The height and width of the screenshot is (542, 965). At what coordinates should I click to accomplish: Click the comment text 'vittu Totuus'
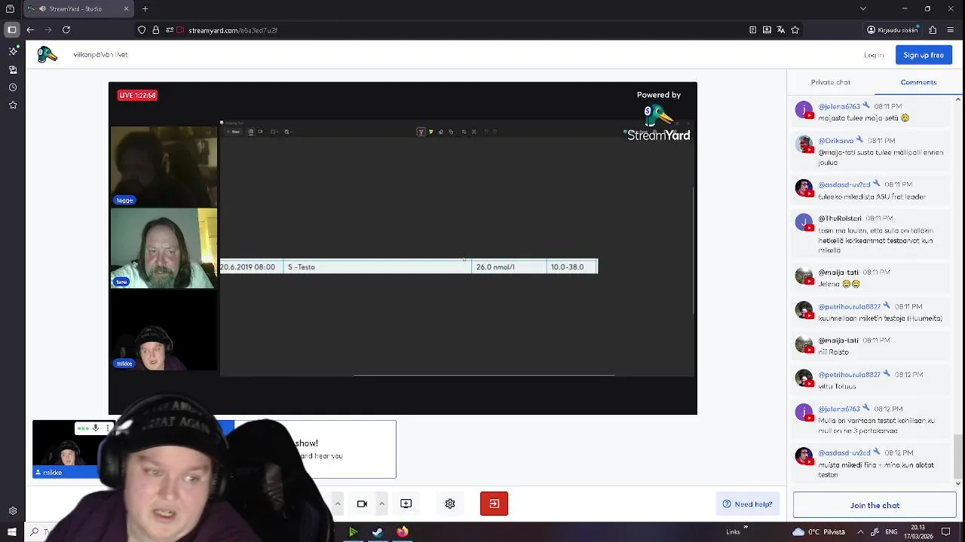pyautogui.click(x=837, y=386)
